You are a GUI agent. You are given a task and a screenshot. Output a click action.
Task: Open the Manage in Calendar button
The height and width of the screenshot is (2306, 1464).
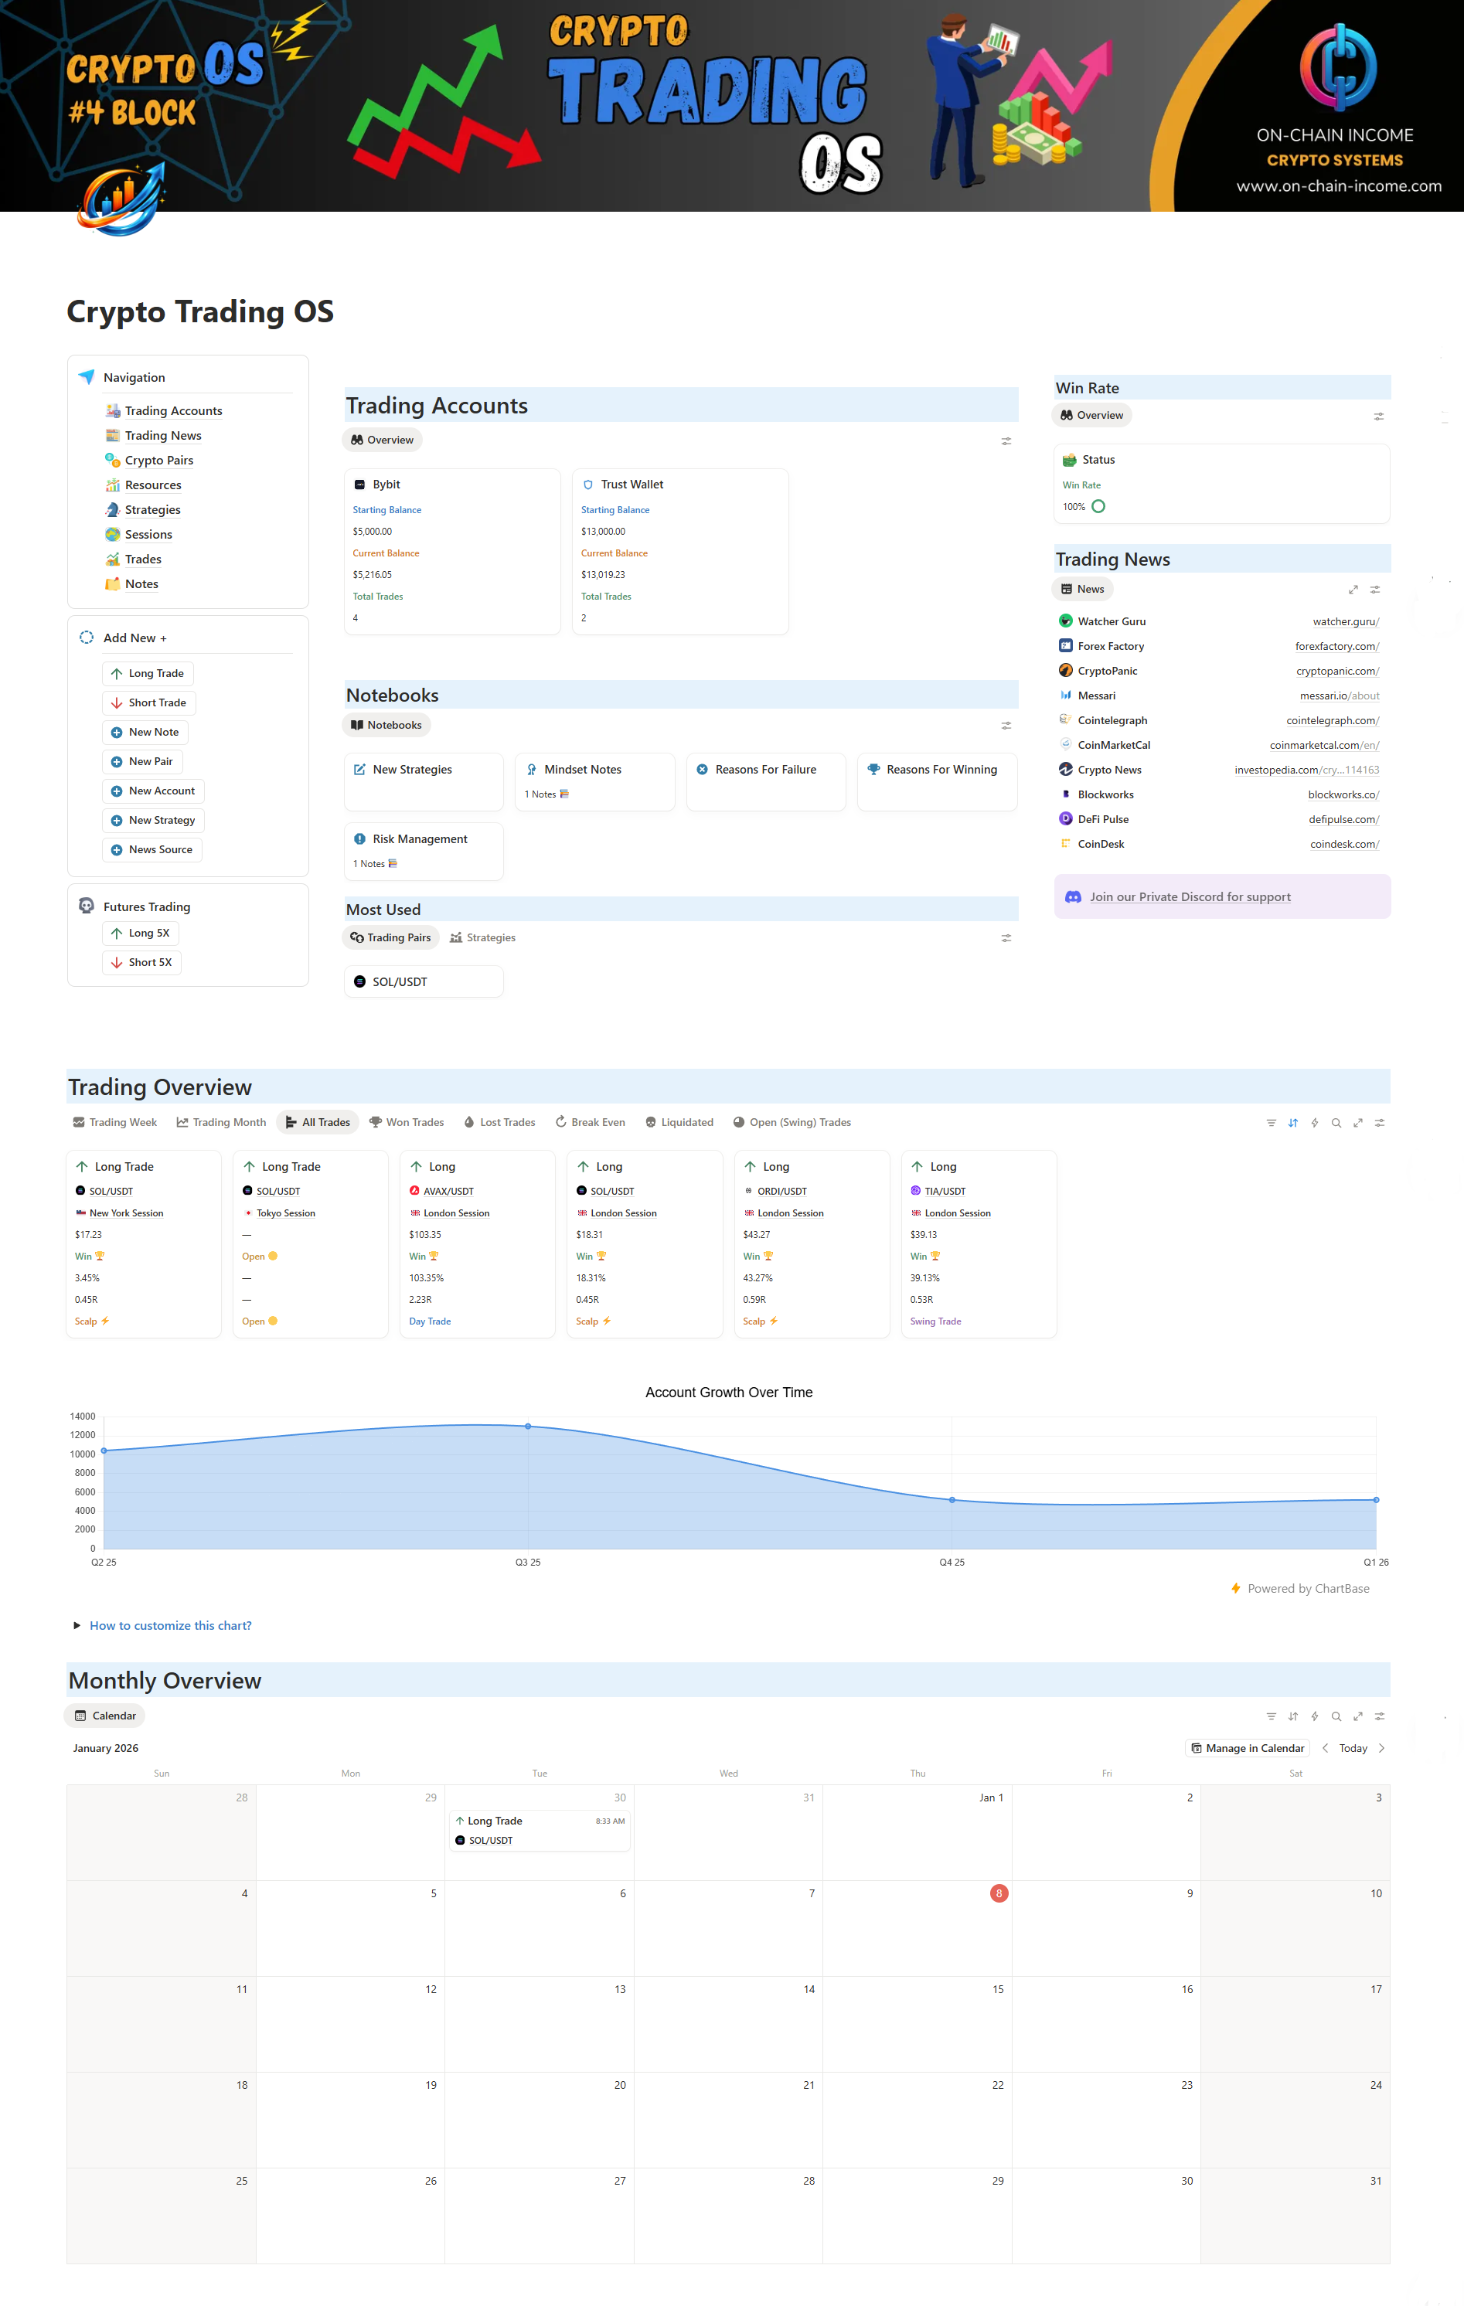1247,1748
